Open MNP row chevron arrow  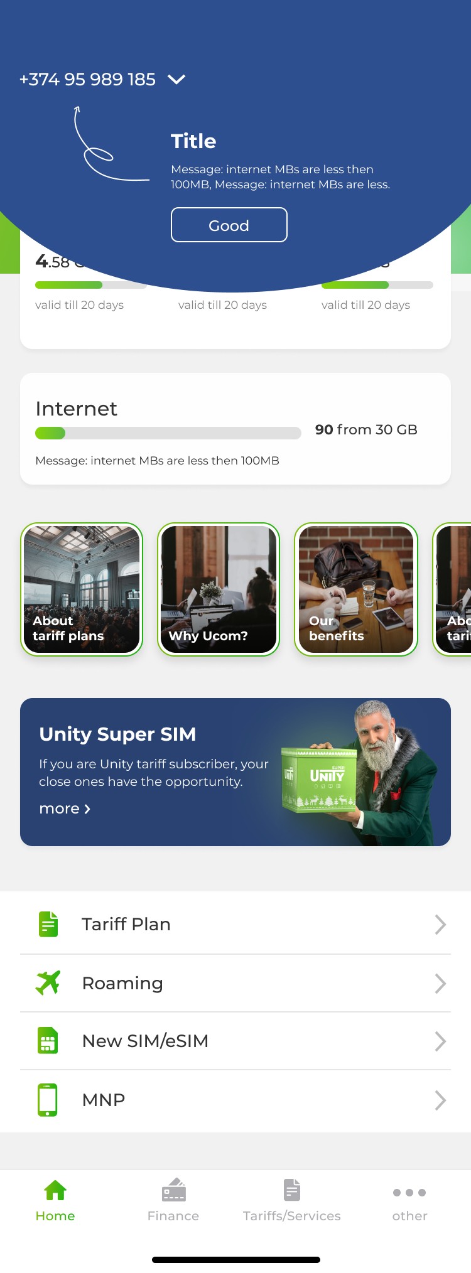(440, 1100)
